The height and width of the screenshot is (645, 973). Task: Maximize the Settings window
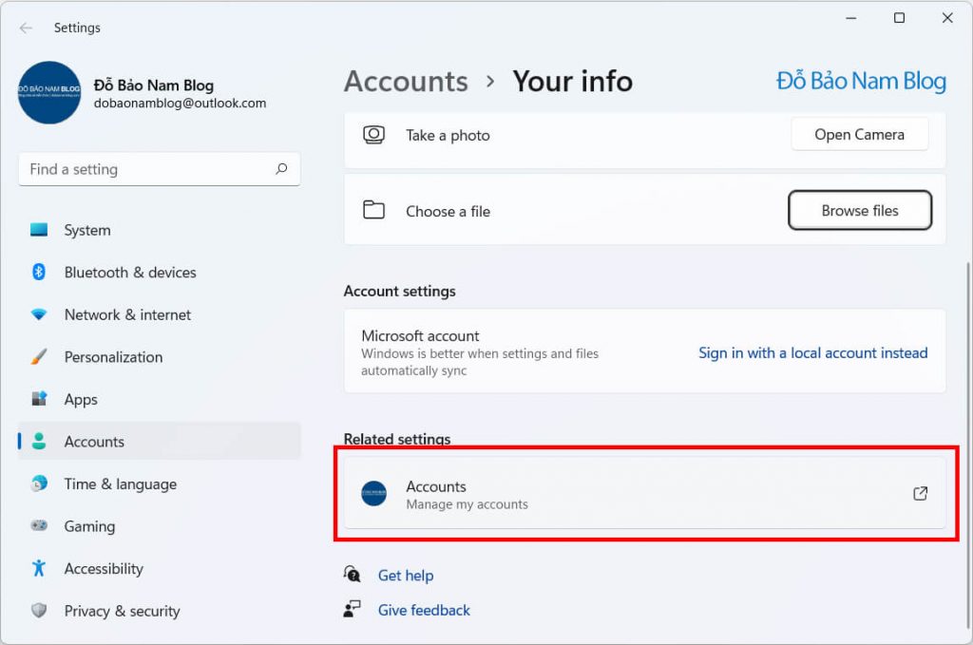(x=899, y=18)
